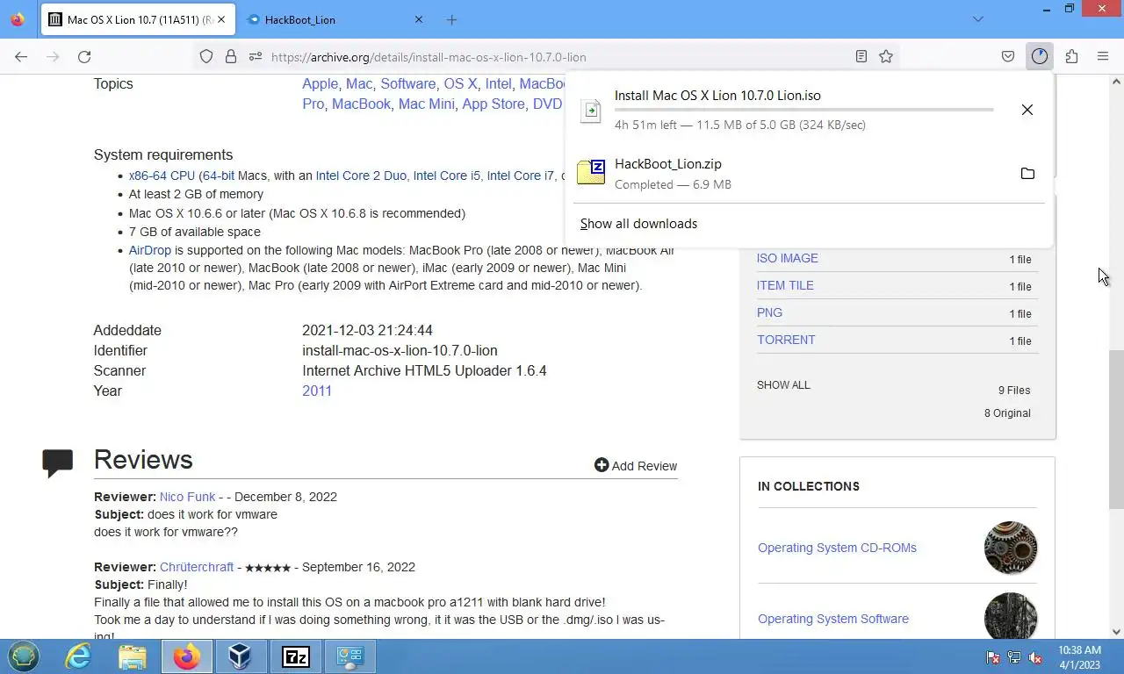The height and width of the screenshot is (674, 1124).
Task: Open the PNG download option
Action: click(x=769, y=312)
